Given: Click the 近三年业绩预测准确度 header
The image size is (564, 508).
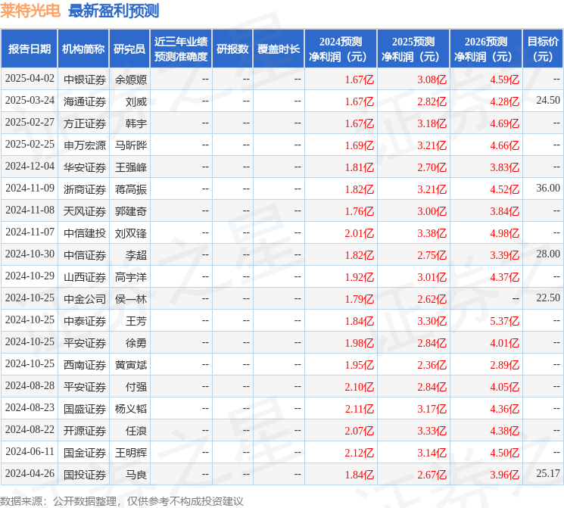Looking at the screenshot, I should tap(181, 49).
